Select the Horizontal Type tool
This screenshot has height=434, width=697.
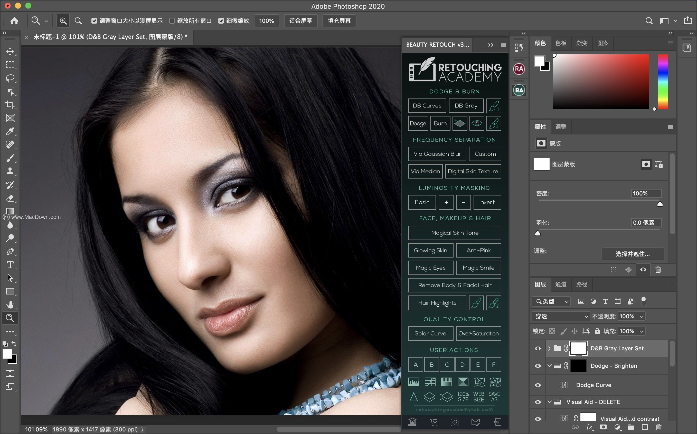pyautogui.click(x=10, y=265)
